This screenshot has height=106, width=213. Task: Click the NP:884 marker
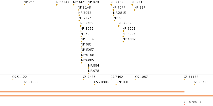click(89, 68)
